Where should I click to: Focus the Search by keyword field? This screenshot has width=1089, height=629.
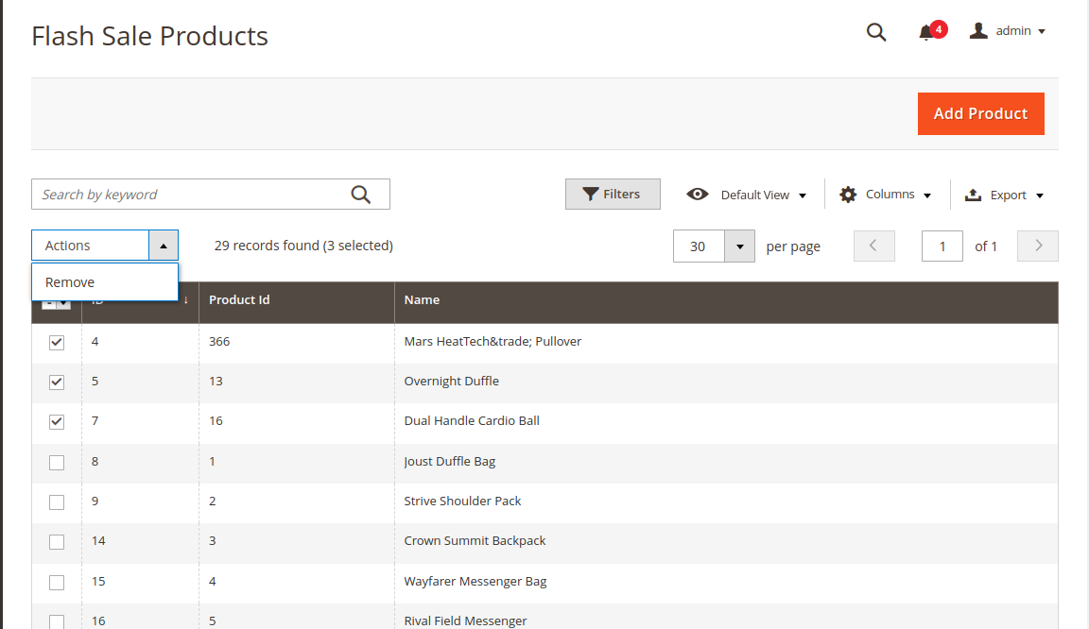189,195
